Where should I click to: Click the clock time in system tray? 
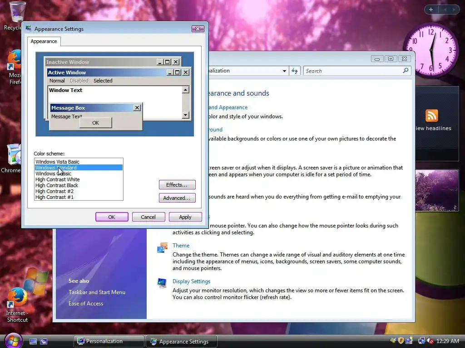[447, 341]
